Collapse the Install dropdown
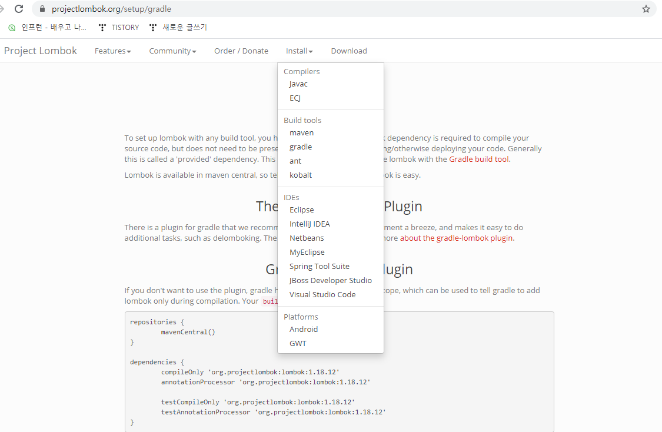The image size is (662, 432). [x=300, y=51]
